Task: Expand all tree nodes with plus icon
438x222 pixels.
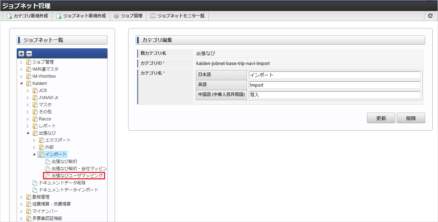Action: tap(21, 54)
